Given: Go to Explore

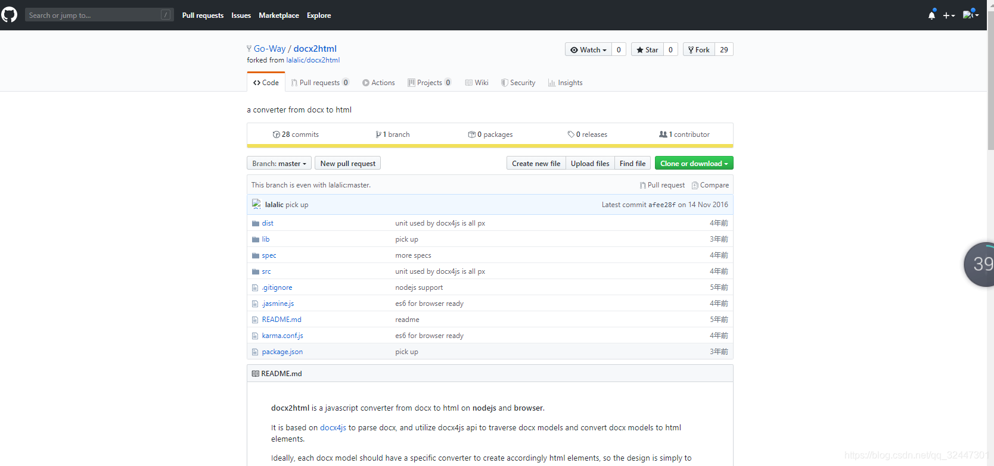Looking at the screenshot, I should coord(319,15).
